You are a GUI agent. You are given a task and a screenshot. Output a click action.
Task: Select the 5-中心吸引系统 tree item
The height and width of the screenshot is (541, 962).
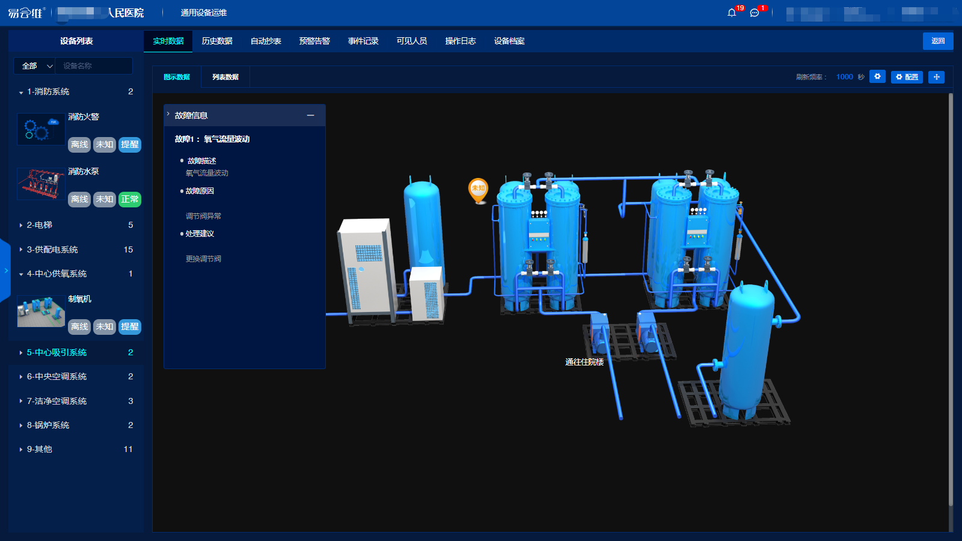[57, 352]
